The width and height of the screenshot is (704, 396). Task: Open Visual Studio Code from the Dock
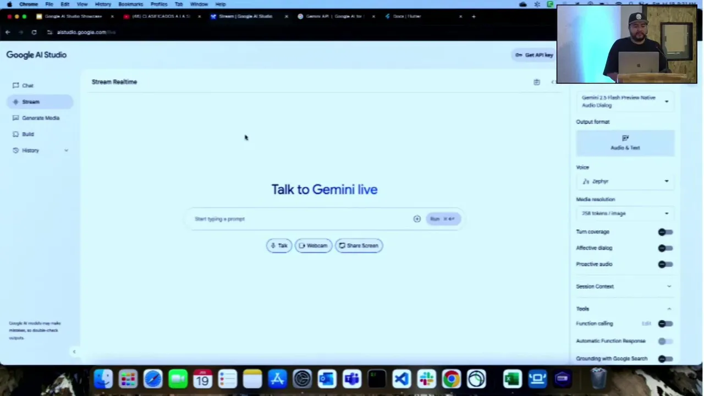click(402, 379)
